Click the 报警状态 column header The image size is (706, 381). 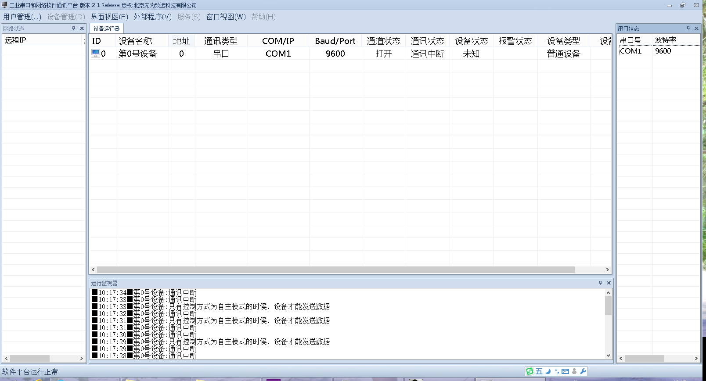click(x=515, y=41)
